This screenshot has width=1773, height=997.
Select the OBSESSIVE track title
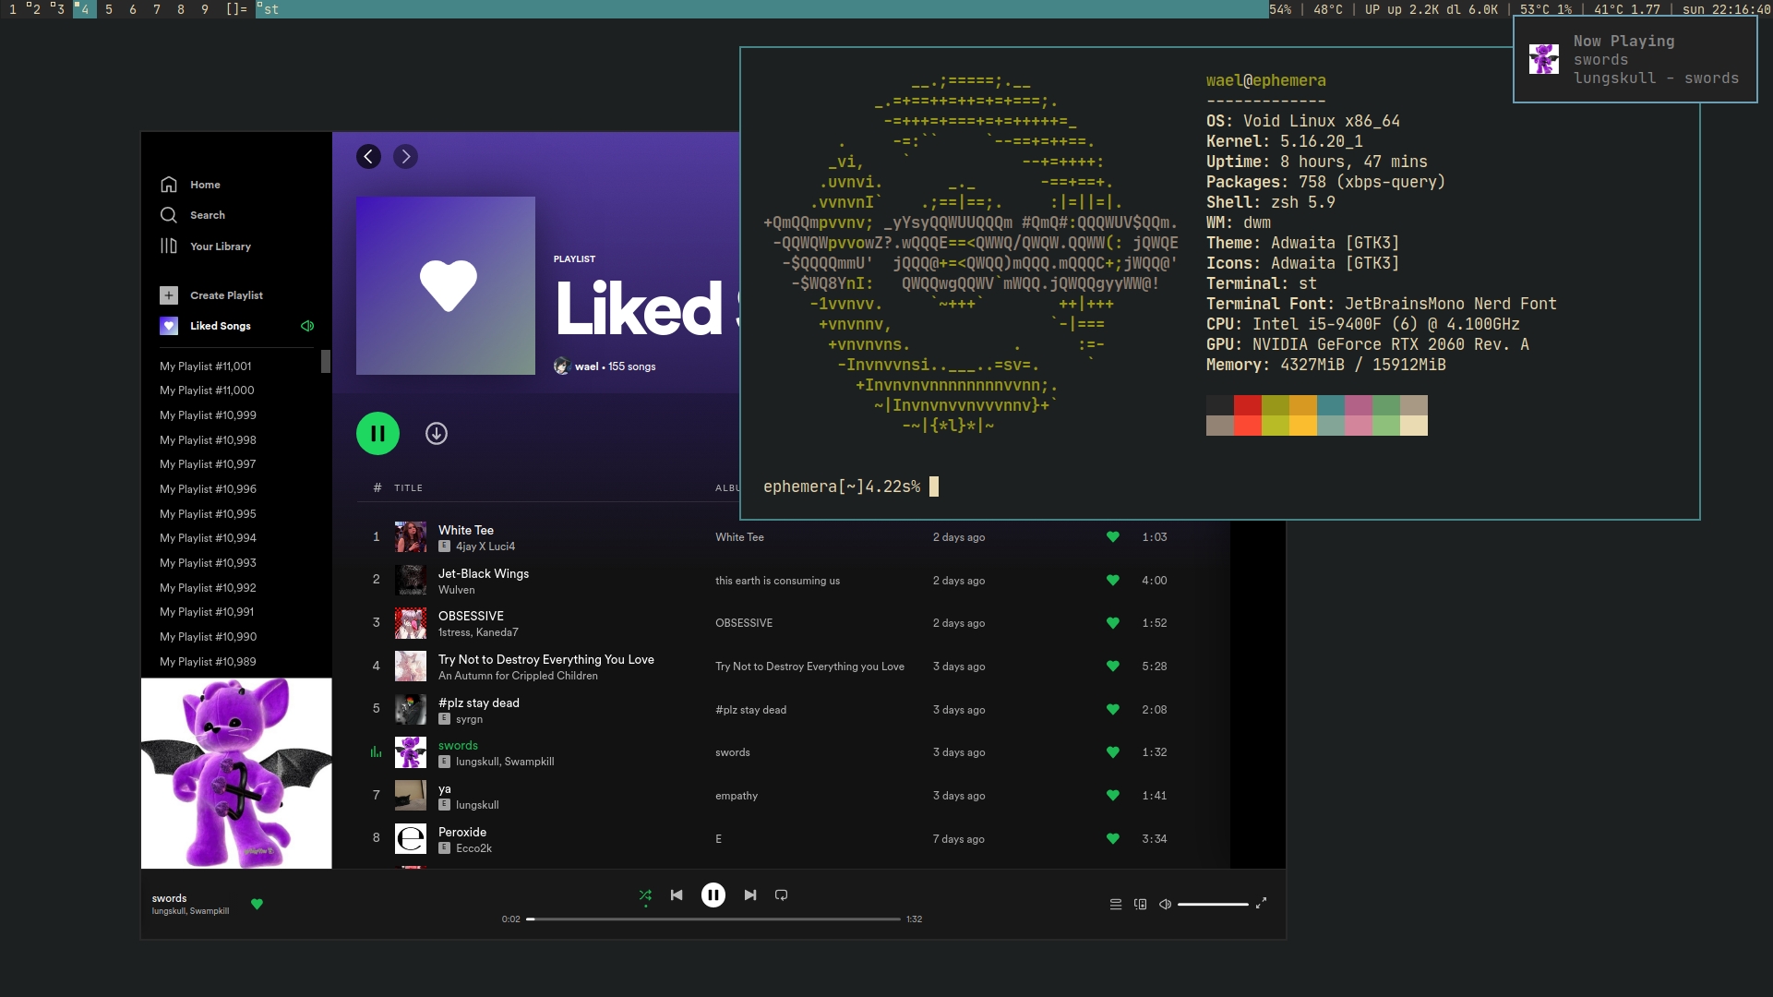pyautogui.click(x=471, y=617)
